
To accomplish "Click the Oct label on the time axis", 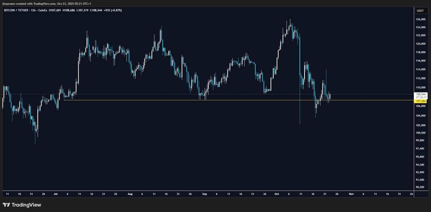I will [277, 194].
